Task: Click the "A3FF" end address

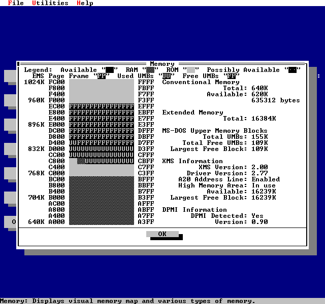Action: 146,222
